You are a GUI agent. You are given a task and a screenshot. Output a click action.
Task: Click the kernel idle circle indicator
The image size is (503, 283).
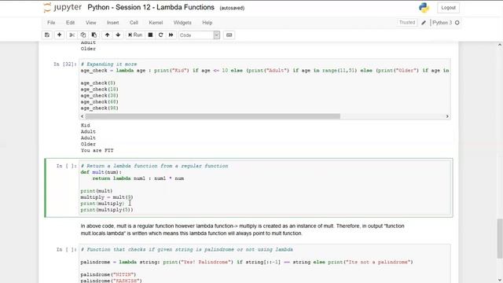457,23
